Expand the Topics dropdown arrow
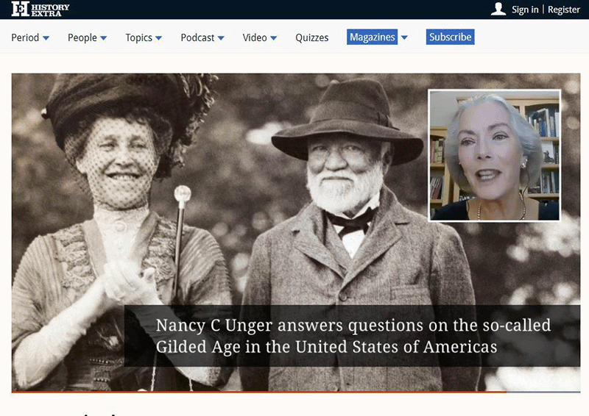Image resolution: width=589 pixels, height=416 pixels. tap(159, 38)
